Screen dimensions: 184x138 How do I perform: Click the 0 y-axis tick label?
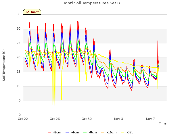click(x=20, y=115)
